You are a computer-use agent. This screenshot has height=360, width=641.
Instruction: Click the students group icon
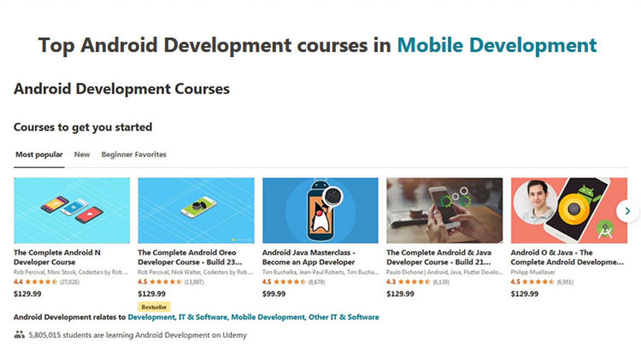tap(19, 335)
